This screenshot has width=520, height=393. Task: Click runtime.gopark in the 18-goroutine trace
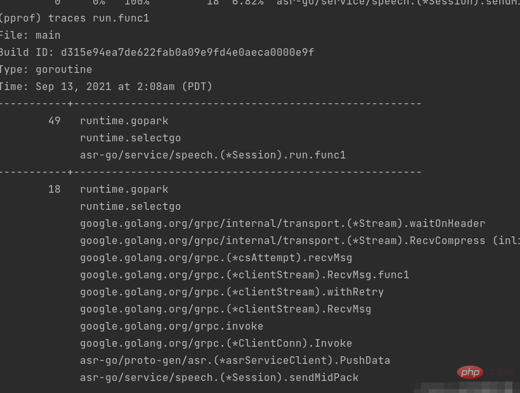pos(124,189)
